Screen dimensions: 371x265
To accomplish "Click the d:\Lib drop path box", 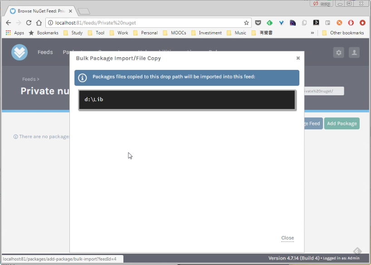I will pyautogui.click(x=187, y=100).
